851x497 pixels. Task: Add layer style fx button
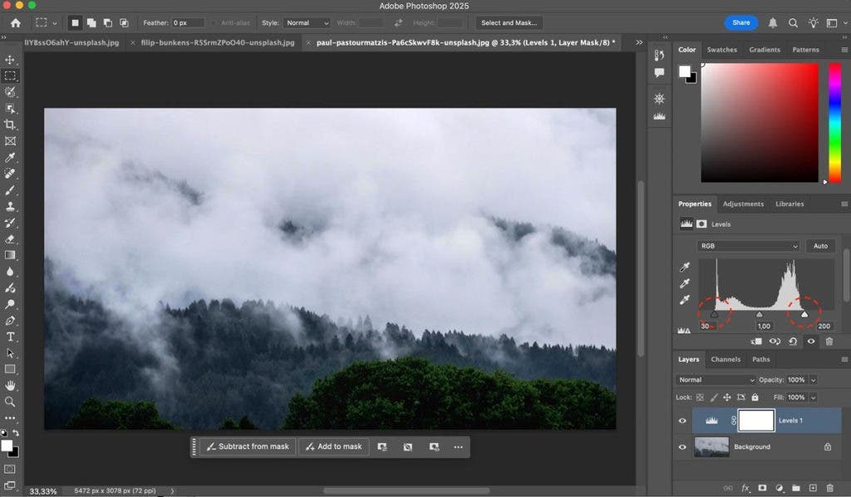pyautogui.click(x=745, y=488)
